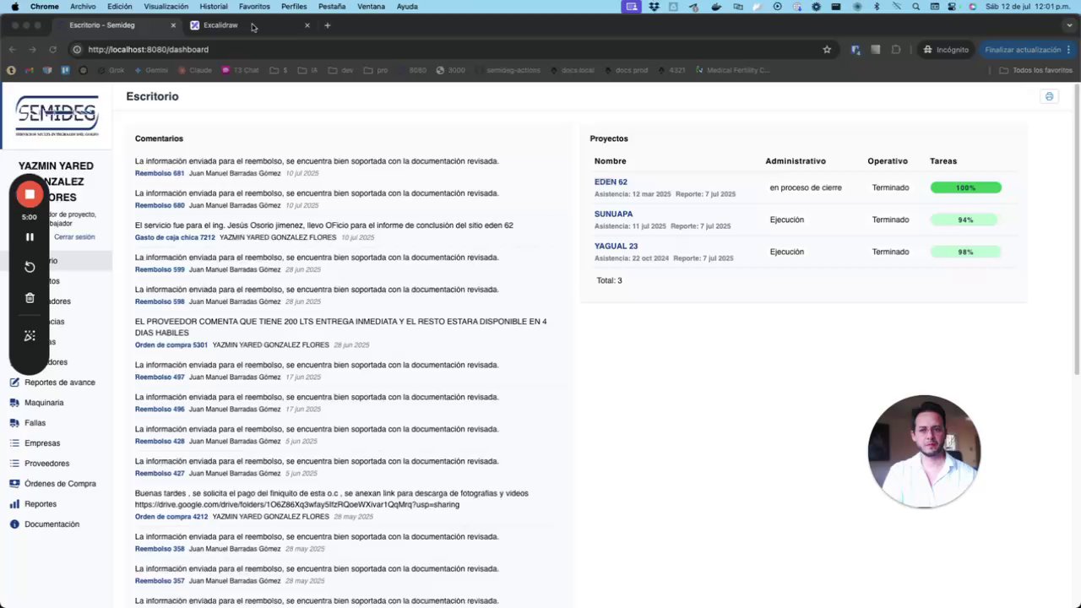The height and width of the screenshot is (608, 1081).
Task: Open the pro bookmarks folder
Action: click(376, 70)
